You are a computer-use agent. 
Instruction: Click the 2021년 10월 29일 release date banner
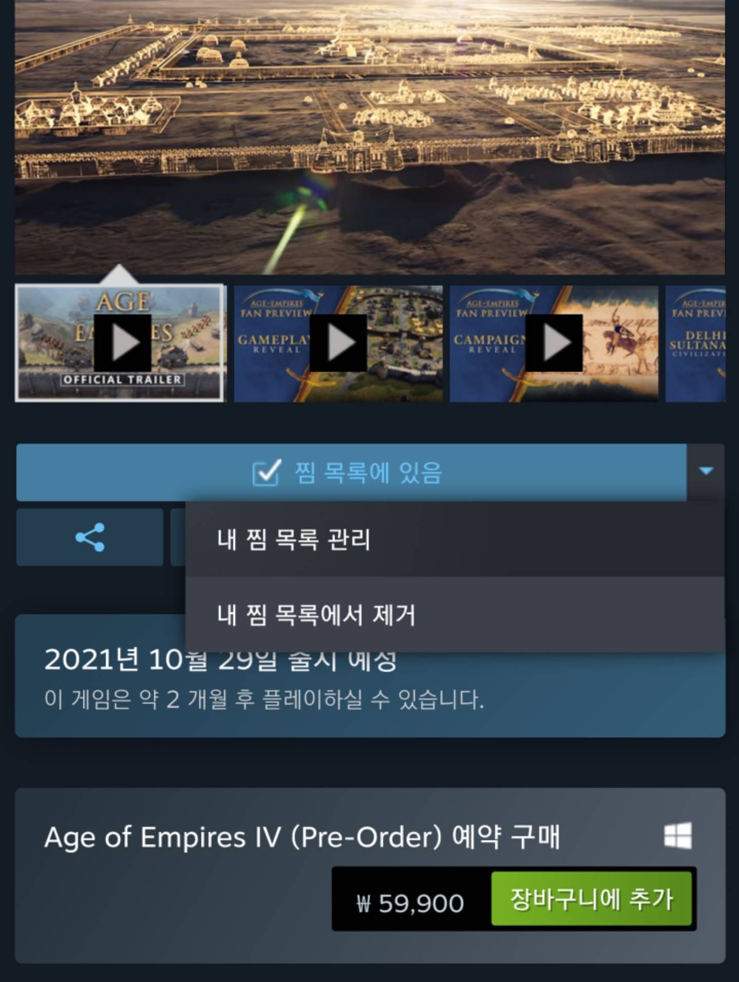(x=370, y=676)
